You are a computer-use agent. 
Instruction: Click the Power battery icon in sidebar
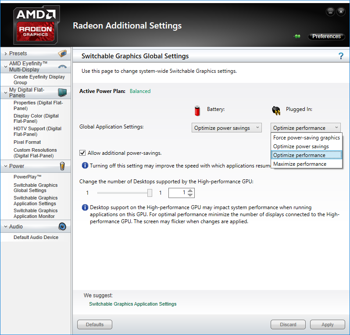tap(62, 166)
